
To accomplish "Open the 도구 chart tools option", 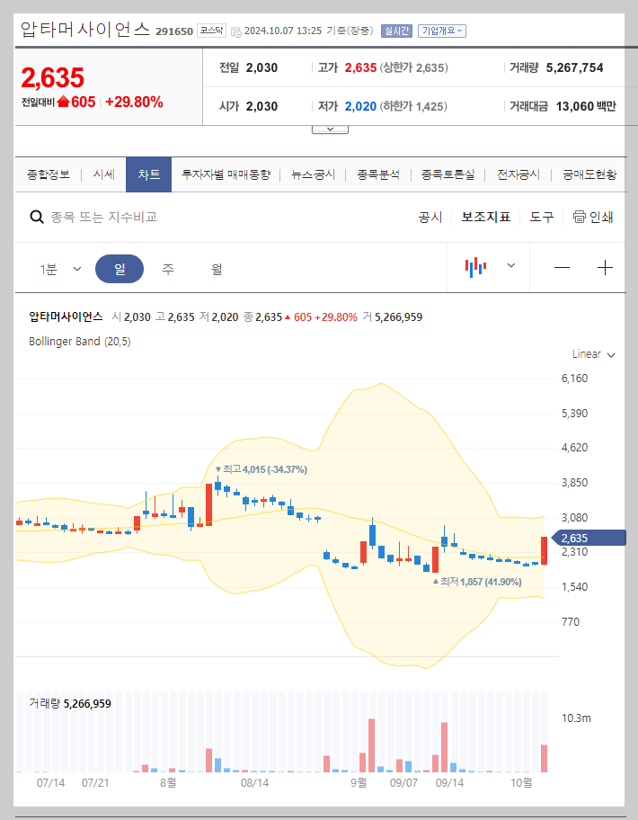I will (541, 217).
